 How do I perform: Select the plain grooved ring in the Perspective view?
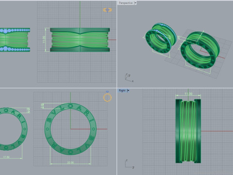point(200,50)
